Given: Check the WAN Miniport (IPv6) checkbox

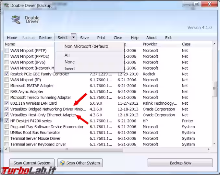Looking at the screenshot, I should coord(7,62).
